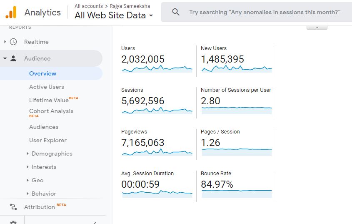Viewport: 352px width, 224px height.
Task: Select the Bounce Rate sparkline
Action: coord(237,194)
